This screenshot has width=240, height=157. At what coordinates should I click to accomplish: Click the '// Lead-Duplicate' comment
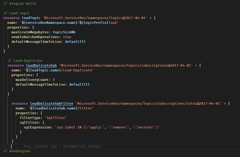click(26, 61)
